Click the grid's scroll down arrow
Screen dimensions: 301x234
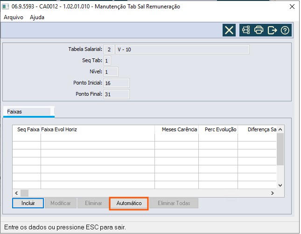tap(280, 185)
